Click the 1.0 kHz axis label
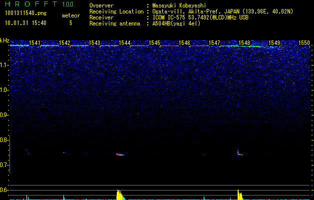The height and width of the screenshot is (200, 314). [4, 90]
